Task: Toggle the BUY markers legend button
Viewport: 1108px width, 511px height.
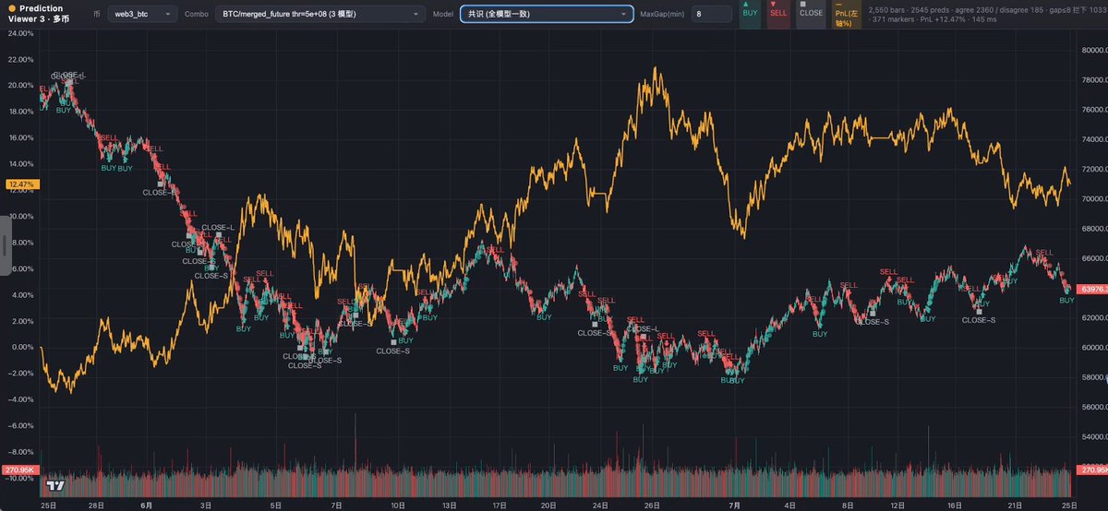Action: [x=751, y=14]
